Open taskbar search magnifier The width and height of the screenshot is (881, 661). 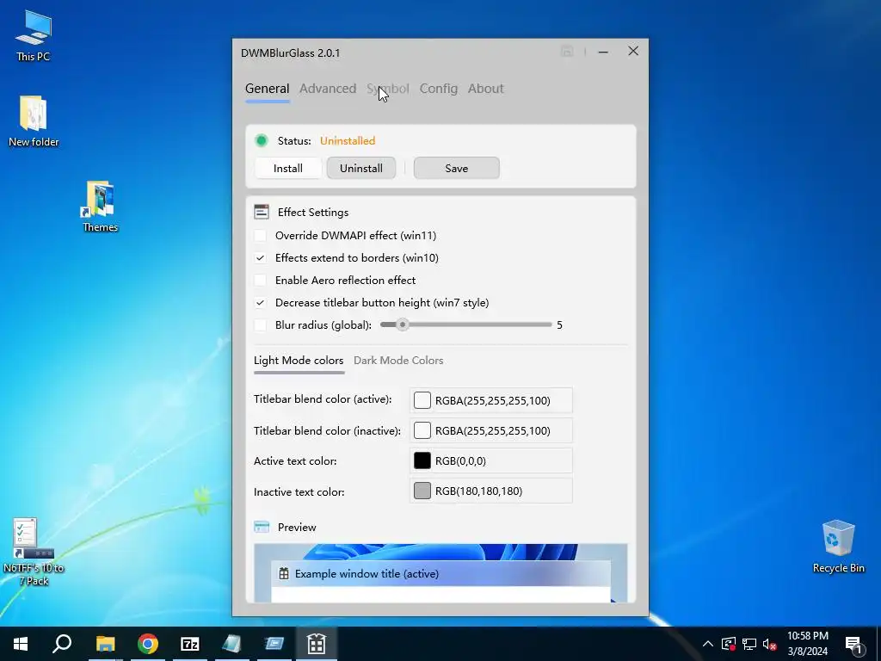point(62,644)
